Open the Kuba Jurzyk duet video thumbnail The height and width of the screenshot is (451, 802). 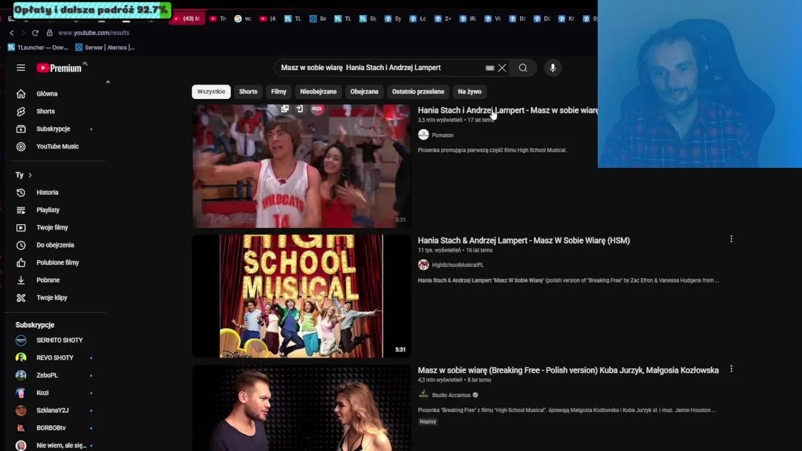[x=301, y=408]
